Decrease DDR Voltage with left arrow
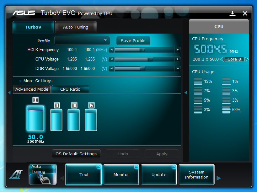This screenshot has width=257, height=192. pos(112,68)
